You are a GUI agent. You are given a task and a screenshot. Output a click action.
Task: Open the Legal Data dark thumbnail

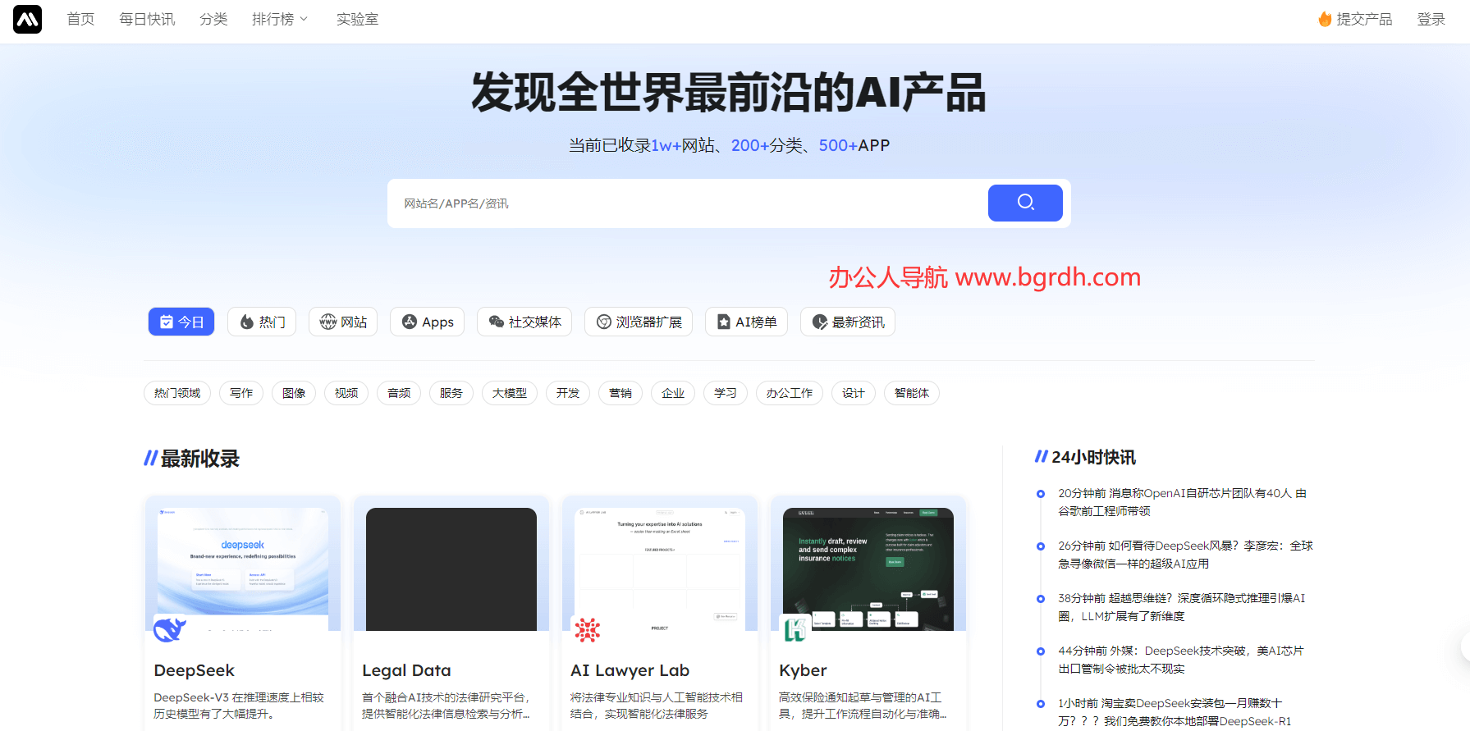click(451, 569)
